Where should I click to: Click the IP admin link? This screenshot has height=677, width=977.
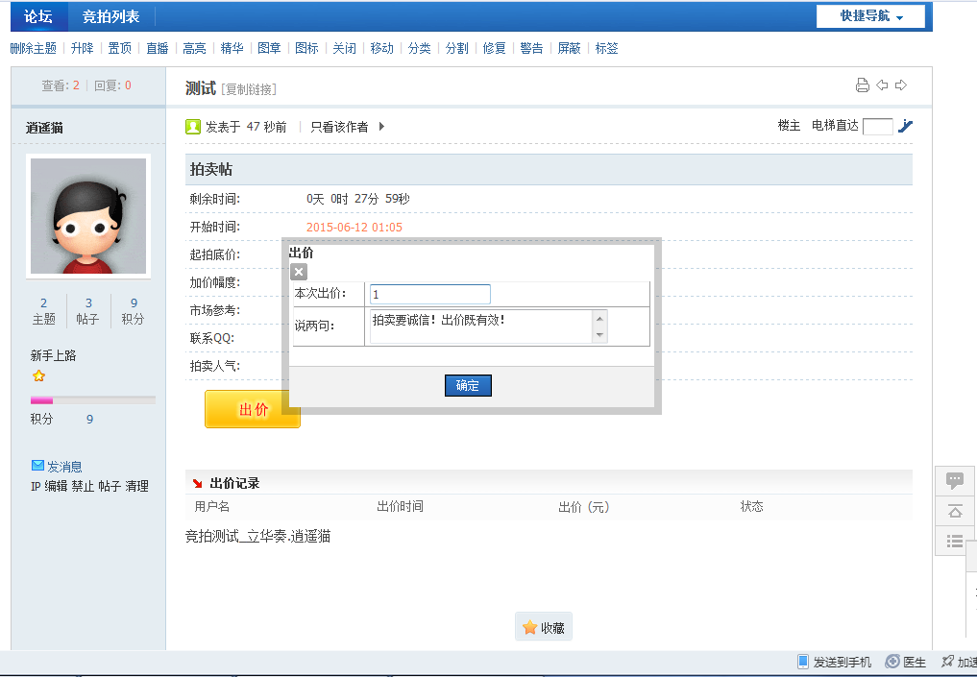tap(36, 487)
